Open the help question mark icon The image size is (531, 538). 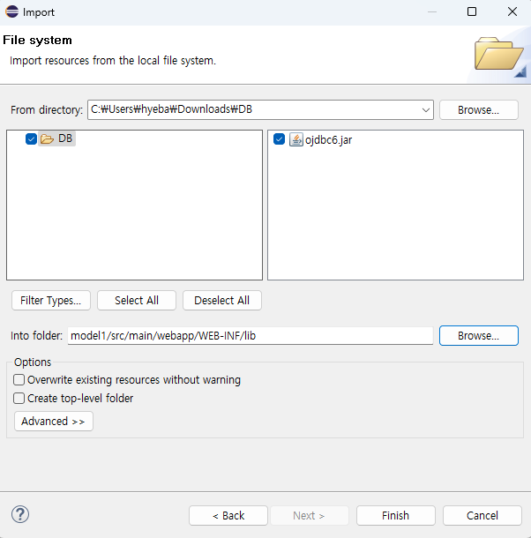pyautogui.click(x=20, y=514)
